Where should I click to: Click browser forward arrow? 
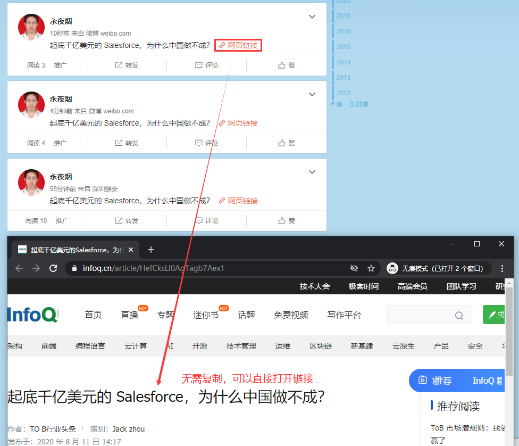point(36,268)
